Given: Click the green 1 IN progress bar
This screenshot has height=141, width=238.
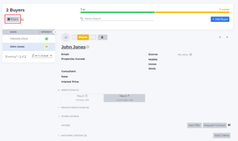Looking at the screenshot, I should [x=117, y=12].
